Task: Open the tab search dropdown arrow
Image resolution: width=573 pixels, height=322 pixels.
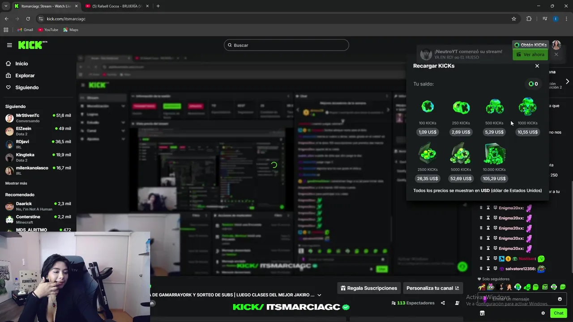Action: tap(6, 6)
